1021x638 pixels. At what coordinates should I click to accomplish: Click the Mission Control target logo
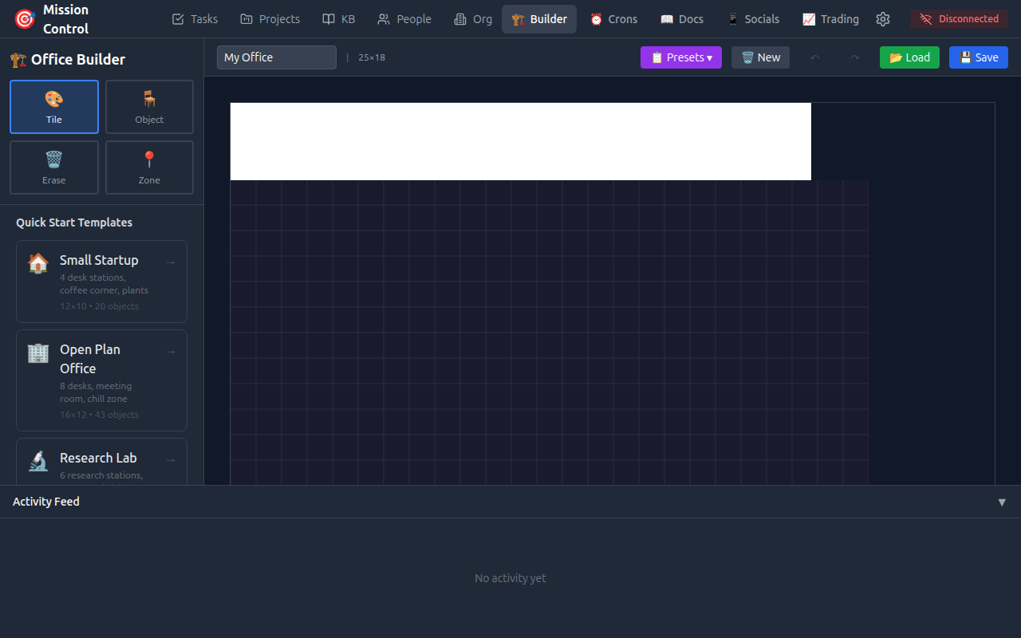25,19
